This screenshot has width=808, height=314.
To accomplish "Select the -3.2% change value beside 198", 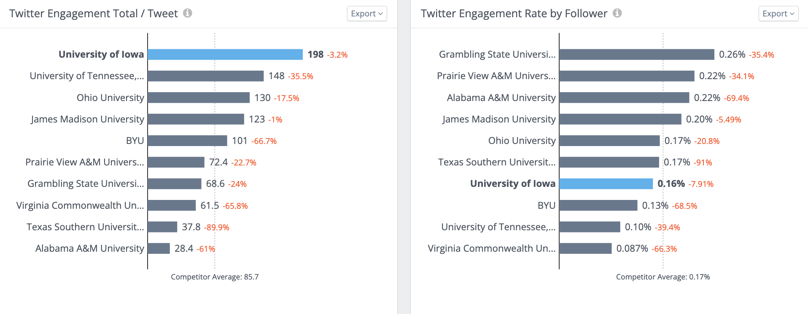I will pyautogui.click(x=337, y=55).
